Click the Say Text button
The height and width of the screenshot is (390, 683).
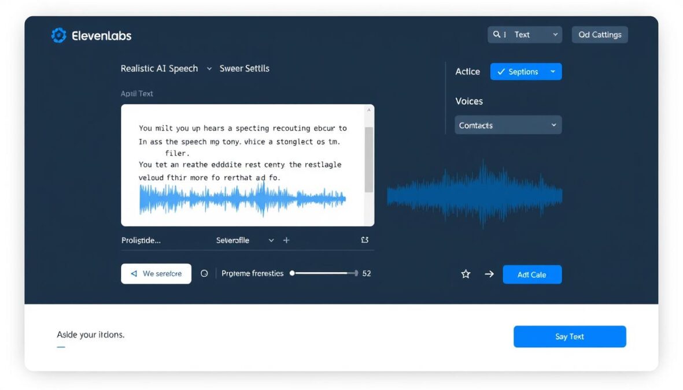tap(569, 336)
